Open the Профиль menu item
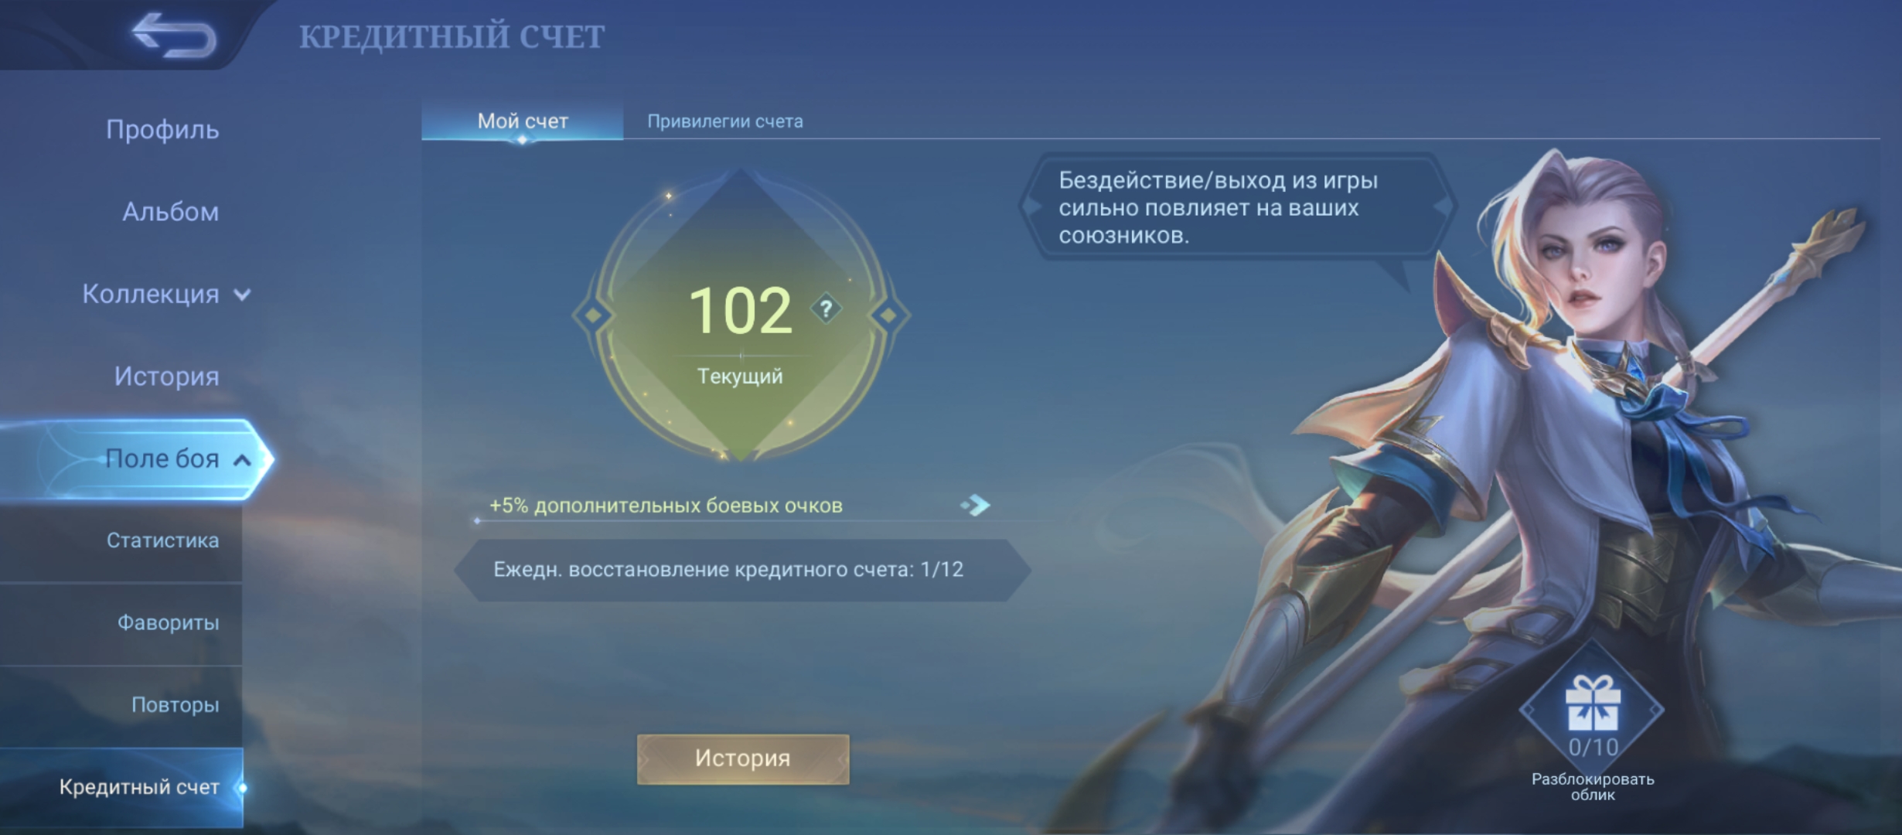 162,130
